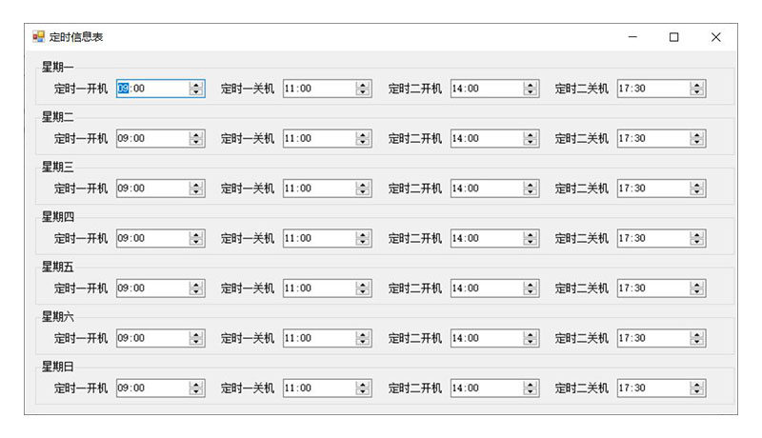Increase 星期四 定时二关机 time with up arrow
762x438 pixels.
pyautogui.click(x=697, y=234)
